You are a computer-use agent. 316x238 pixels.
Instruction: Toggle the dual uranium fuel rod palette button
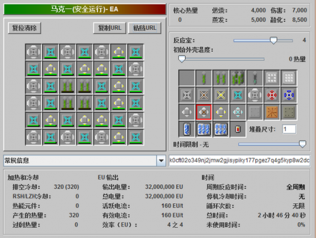[x=221, y=78]
